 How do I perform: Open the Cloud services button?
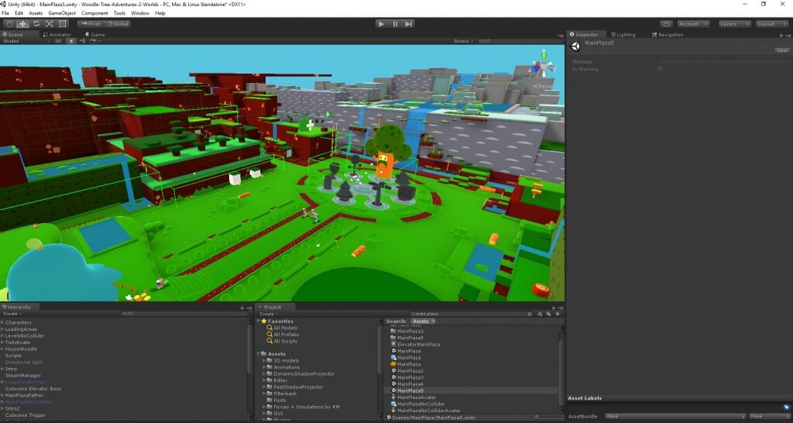(x=666, y=24)
